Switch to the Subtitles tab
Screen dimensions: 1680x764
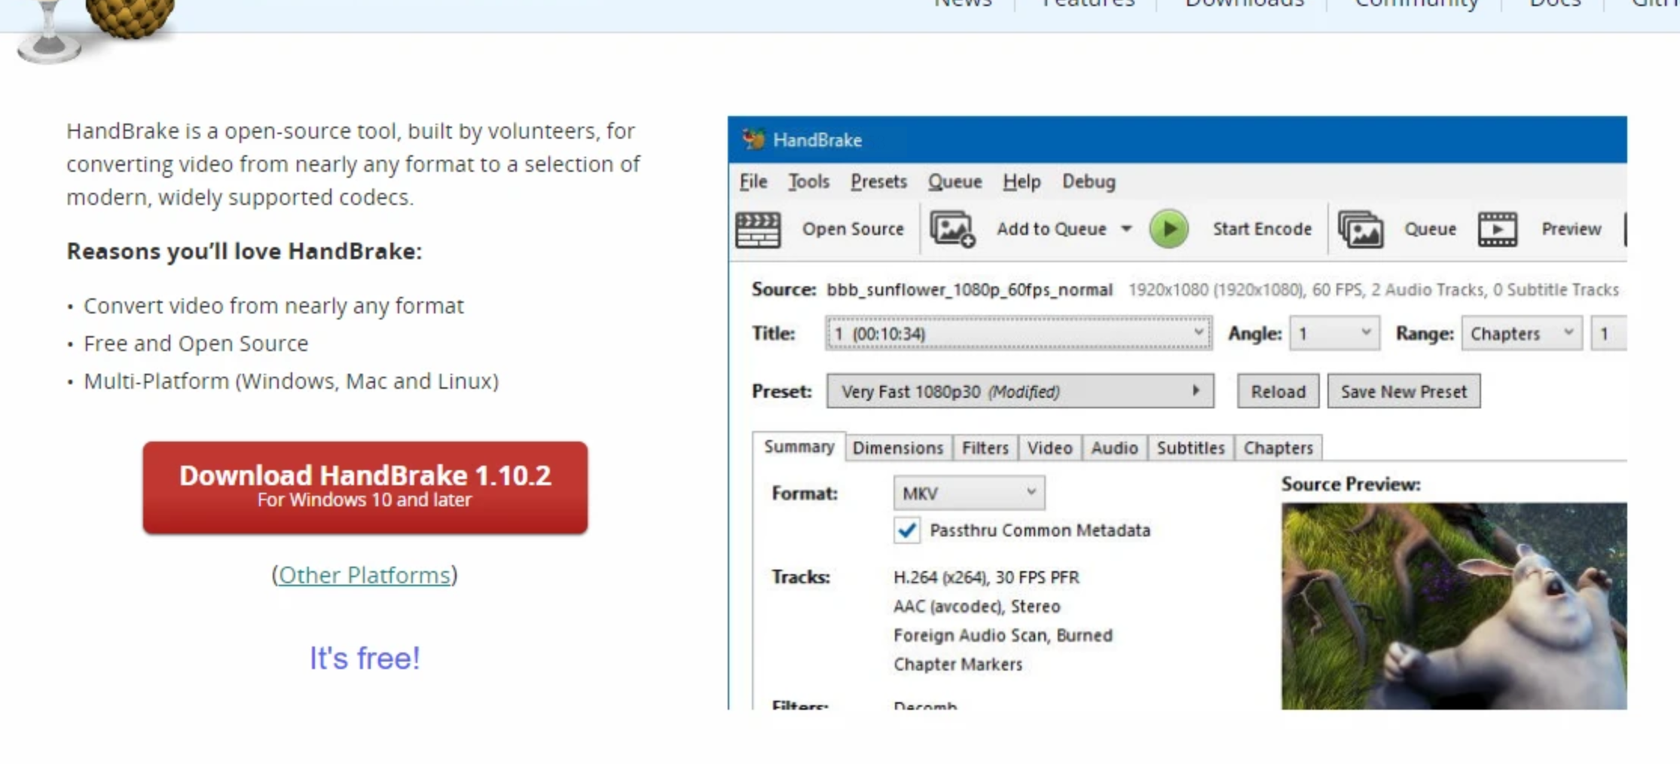(1190, 448)
